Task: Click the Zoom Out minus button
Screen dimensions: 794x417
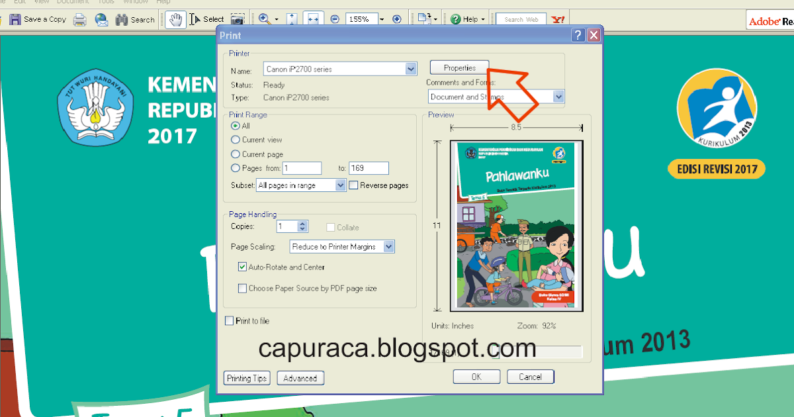Action: point(335,20)
